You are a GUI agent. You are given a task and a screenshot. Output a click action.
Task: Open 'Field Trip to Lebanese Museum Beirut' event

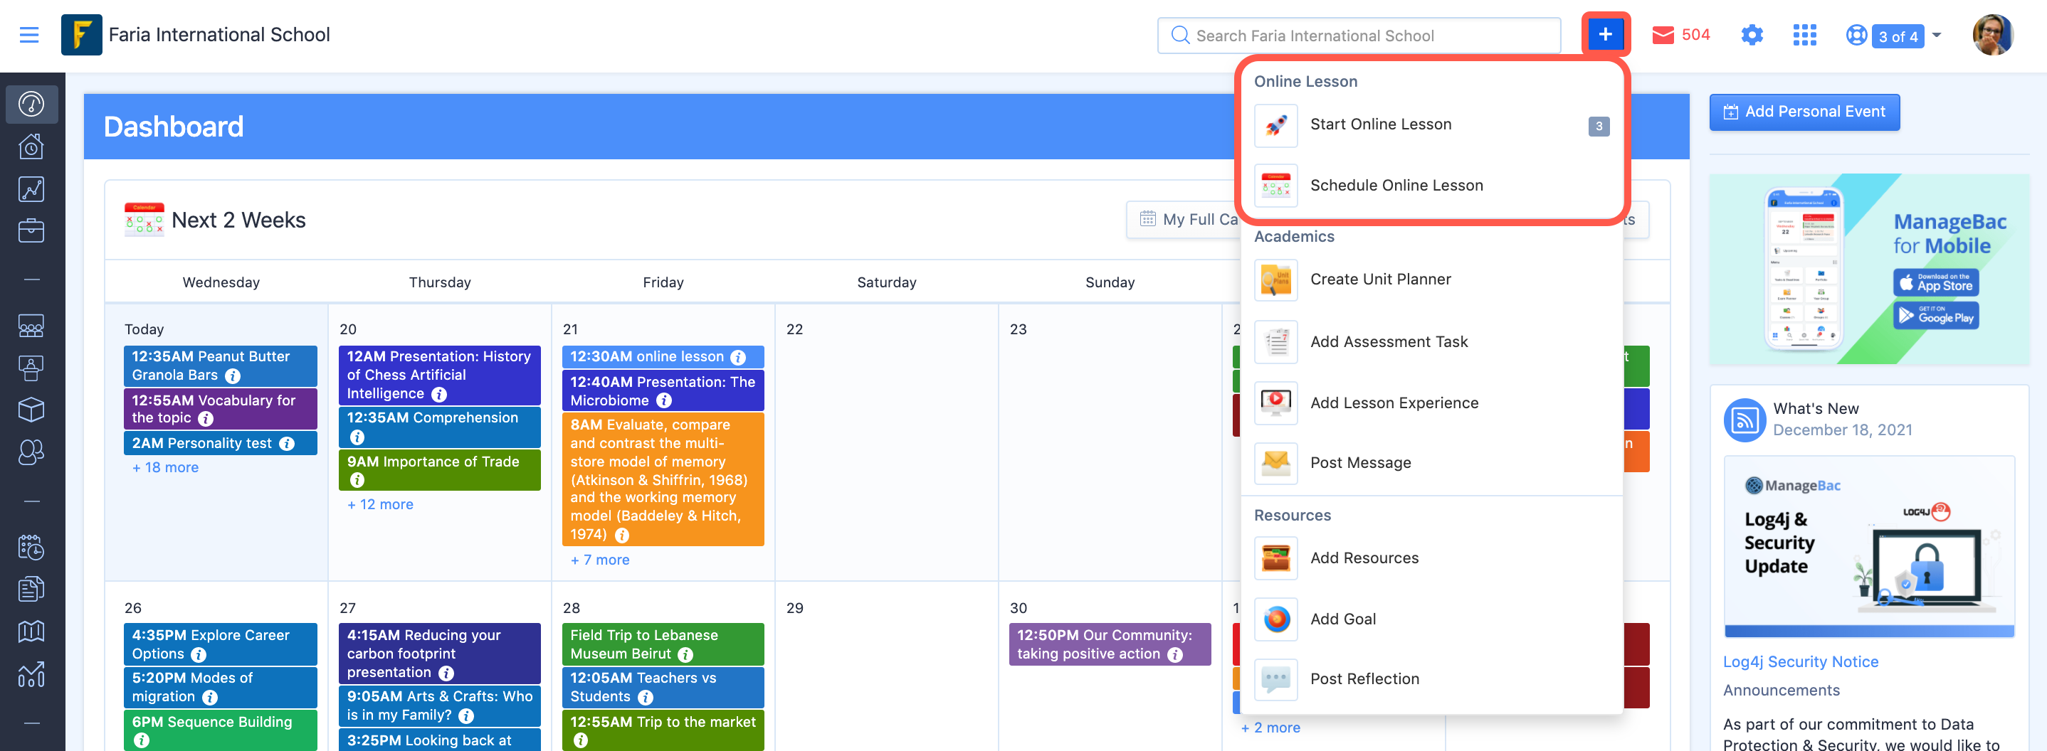pos(663,644)
